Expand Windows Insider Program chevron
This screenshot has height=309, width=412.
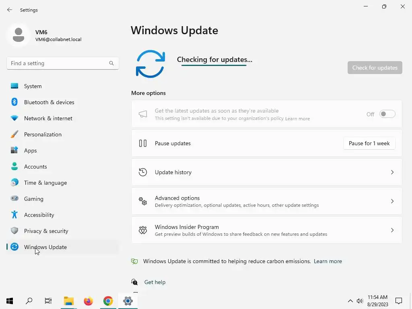pyautogui.click(x=392, y=230)
